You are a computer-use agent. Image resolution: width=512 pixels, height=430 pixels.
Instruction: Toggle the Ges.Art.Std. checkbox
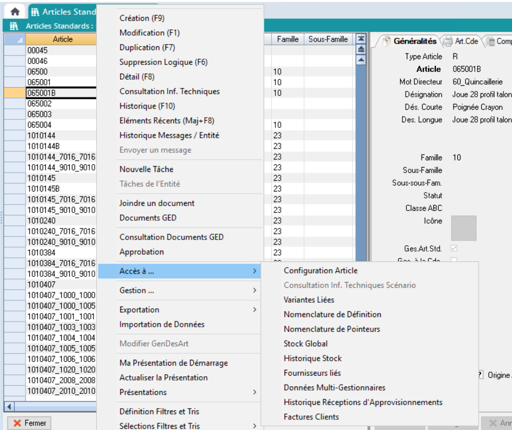454,249
